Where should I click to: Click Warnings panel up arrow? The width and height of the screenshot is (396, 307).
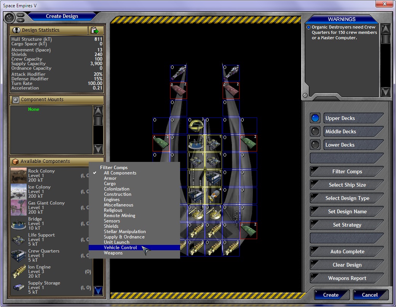[x=385, y=29]
